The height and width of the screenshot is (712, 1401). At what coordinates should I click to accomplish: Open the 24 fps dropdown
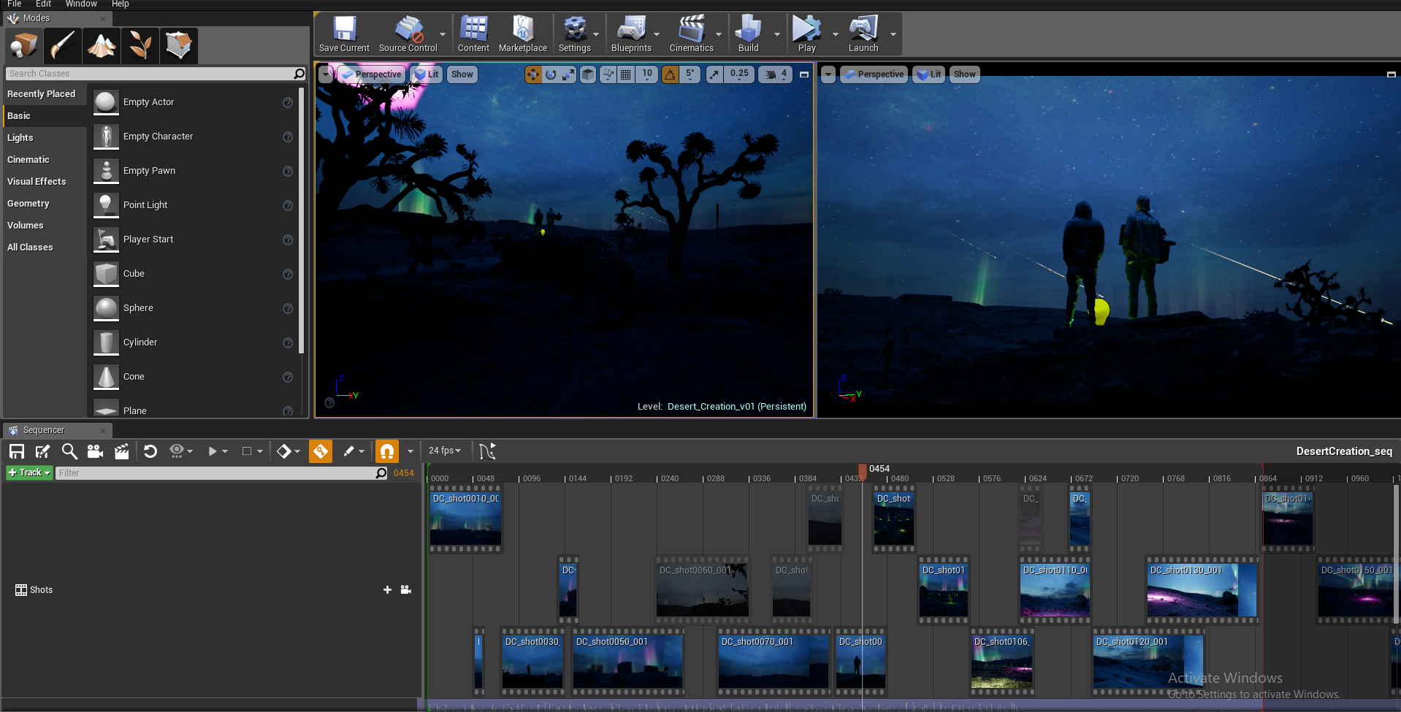click(x=445, y=451)
